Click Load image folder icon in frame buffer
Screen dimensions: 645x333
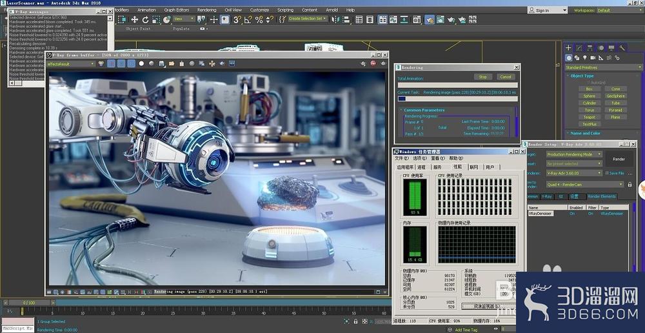click(x=172, y=64)
